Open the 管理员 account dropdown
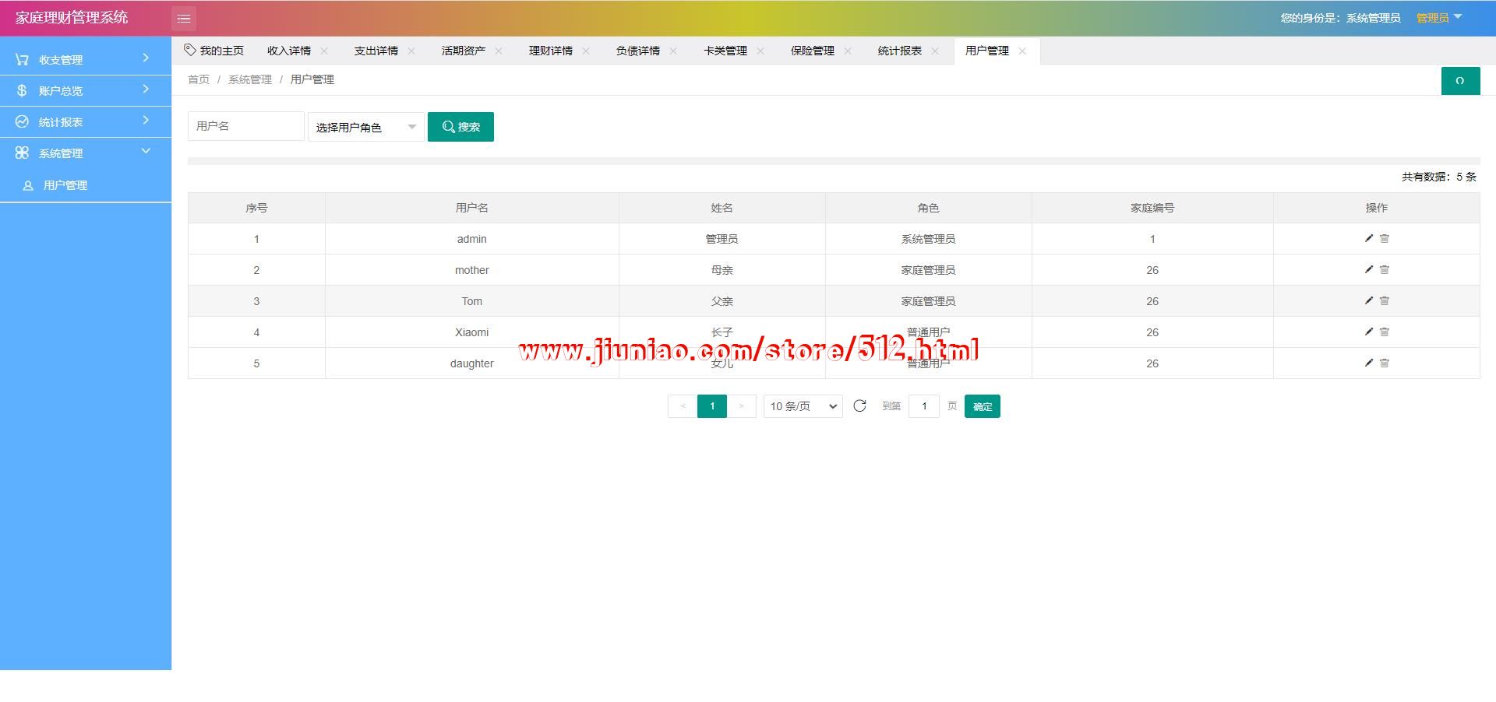Screen dimensions: 1496x702 pyautogui.click(x=1438, y=18)
